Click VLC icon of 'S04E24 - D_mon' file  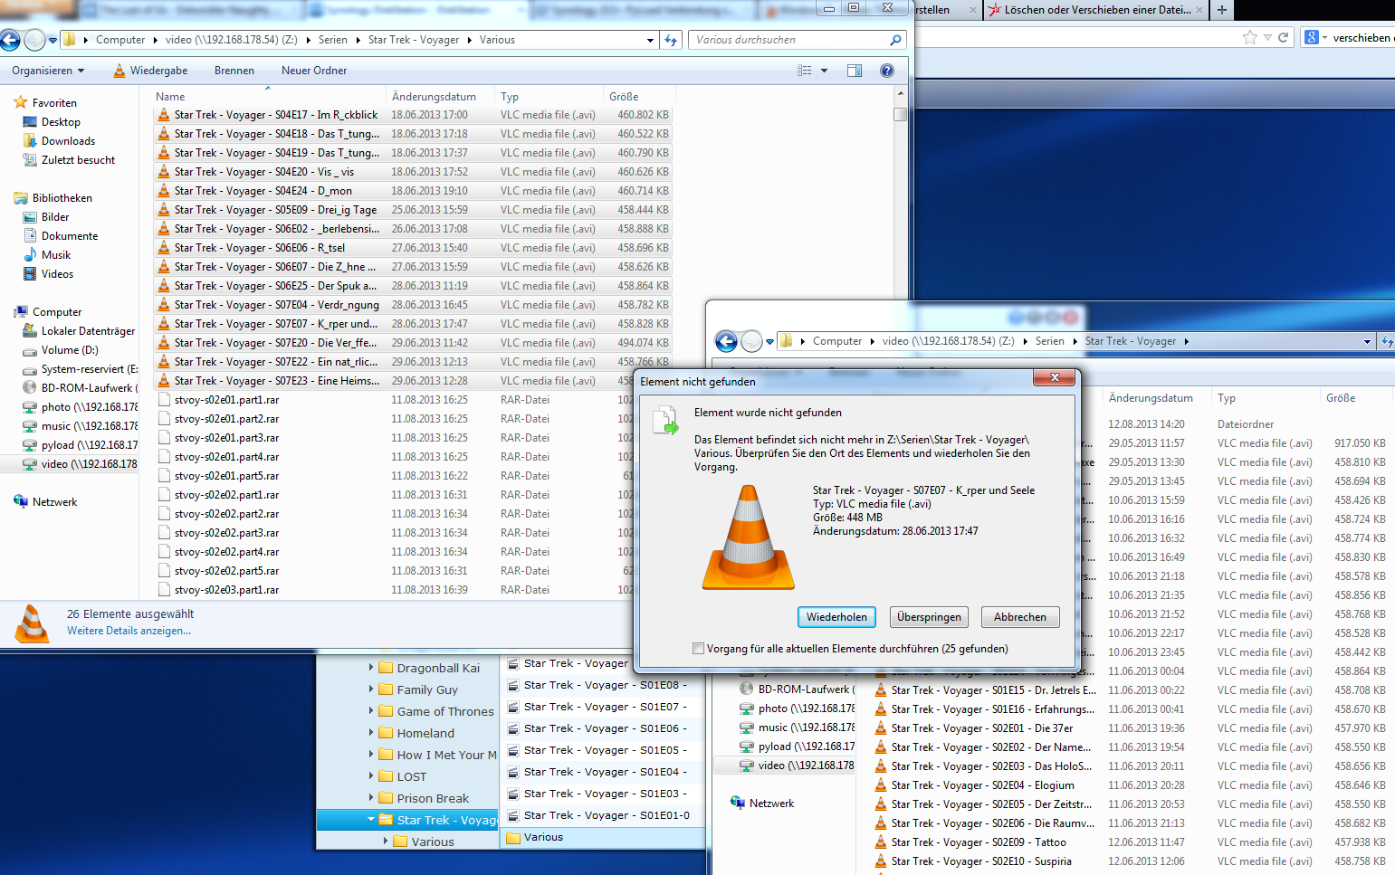pyautogui.click(x=164, y=191)
